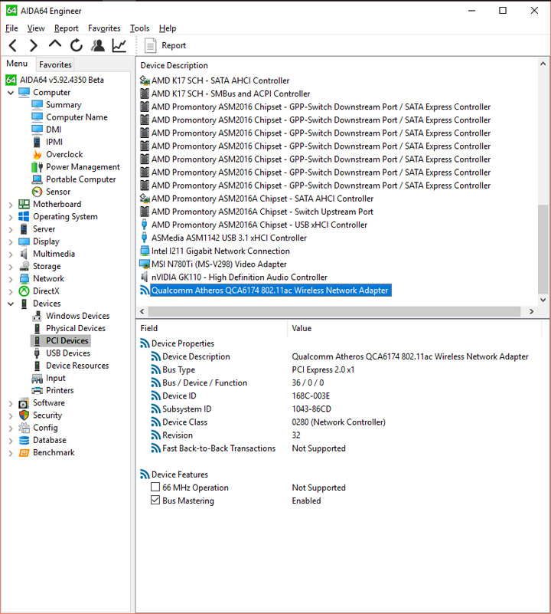Click the Value column header
551x614 pixels.
(302, 328)
